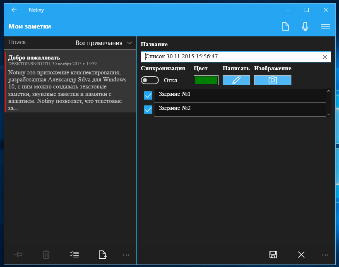The image size is (339, 267).
Task: Click the Поиск search field
Action: click(x=39, y=42)
